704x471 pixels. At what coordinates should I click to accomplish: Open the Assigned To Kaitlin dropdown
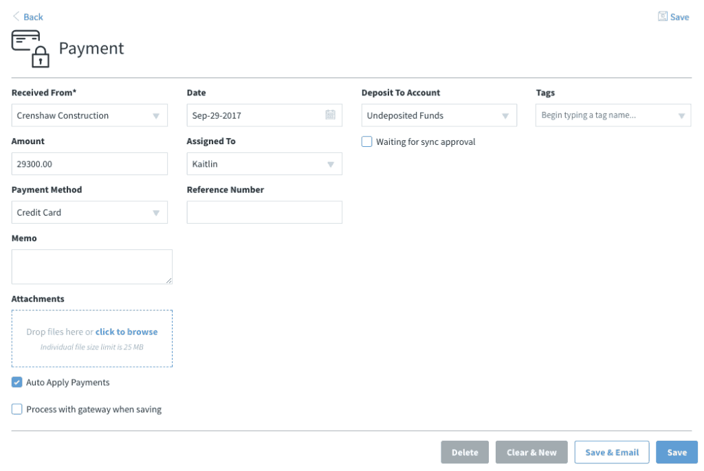[265, 163]
